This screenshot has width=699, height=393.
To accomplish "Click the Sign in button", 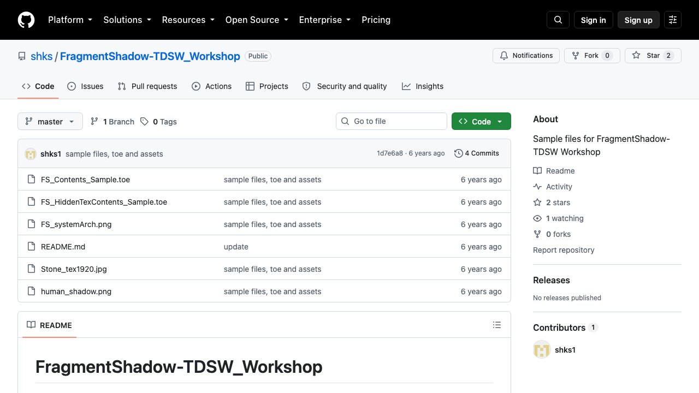I will [x=594, y=20].
